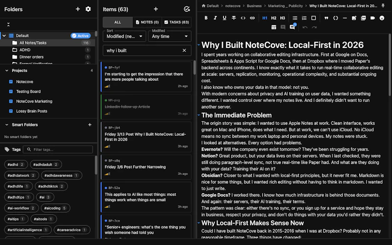The image size is (392, 245).
Task: Select the All Notes/Tasks folder
Action: (x=48, y=43)
